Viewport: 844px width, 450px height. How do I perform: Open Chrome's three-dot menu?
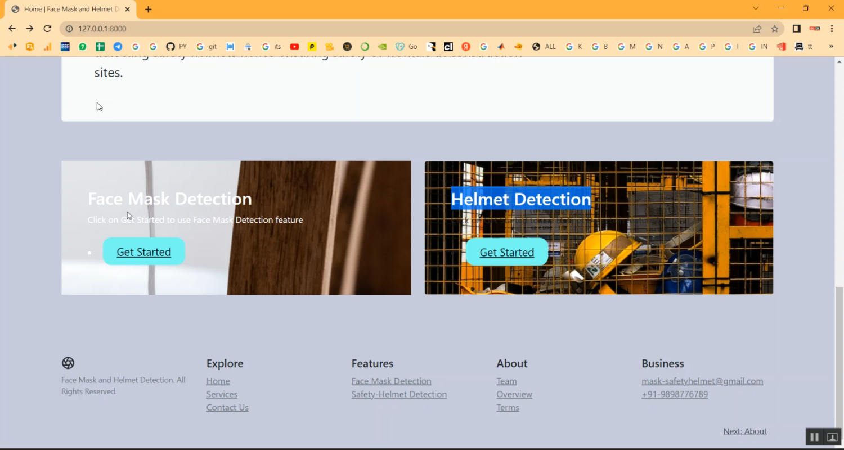pos(831,29)
